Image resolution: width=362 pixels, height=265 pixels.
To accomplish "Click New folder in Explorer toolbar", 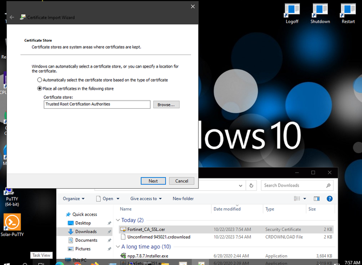I will tap(183, 198).
